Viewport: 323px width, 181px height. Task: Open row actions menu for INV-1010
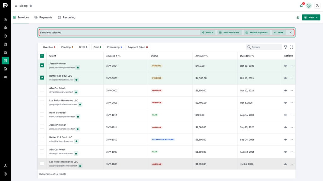point(292,140)
